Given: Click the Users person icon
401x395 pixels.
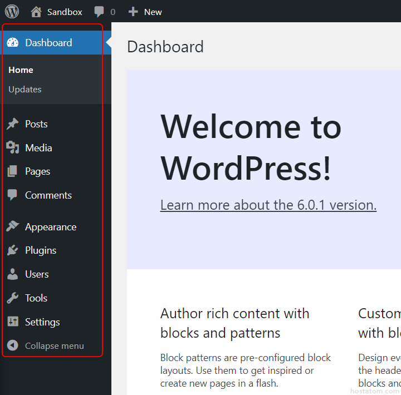Looking at the screenshot, I should 12,274.
